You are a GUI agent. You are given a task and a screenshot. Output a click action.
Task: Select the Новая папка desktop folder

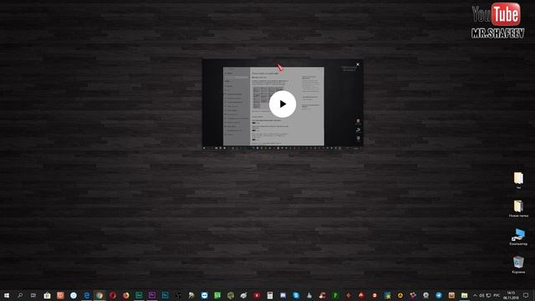pyautogui.click(x=518, y=208)
